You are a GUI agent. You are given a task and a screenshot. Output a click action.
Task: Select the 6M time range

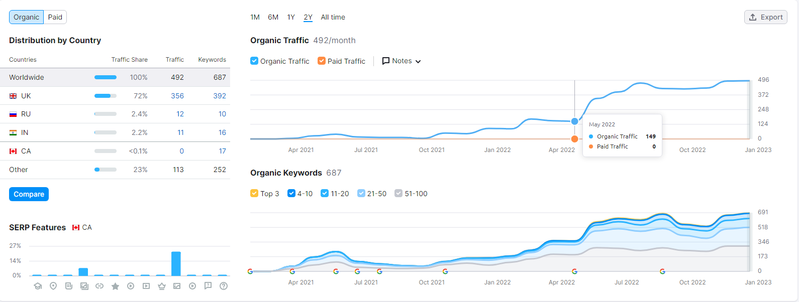273,17
